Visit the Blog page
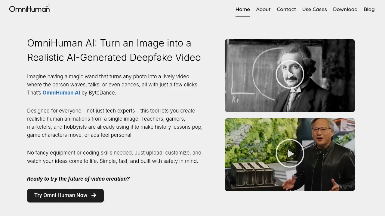385x216 pixels. (369, 9)
